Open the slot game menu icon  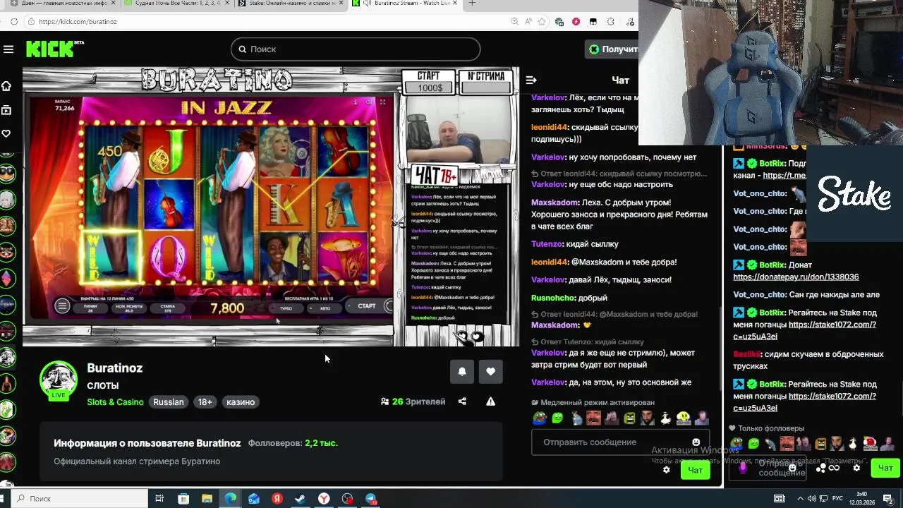click(x=62, y=306)
